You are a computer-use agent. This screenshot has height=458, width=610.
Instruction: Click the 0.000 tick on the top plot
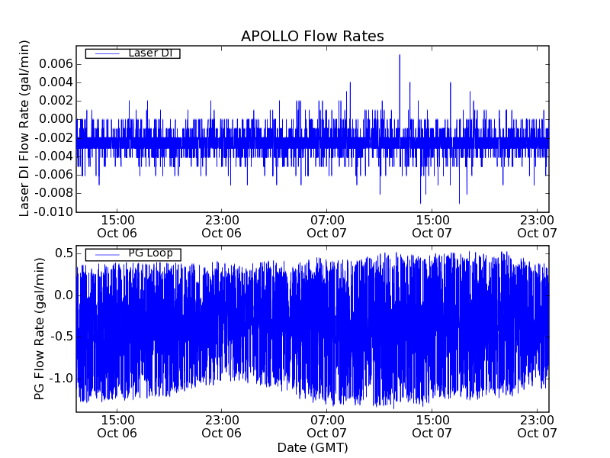pos(56,119)
